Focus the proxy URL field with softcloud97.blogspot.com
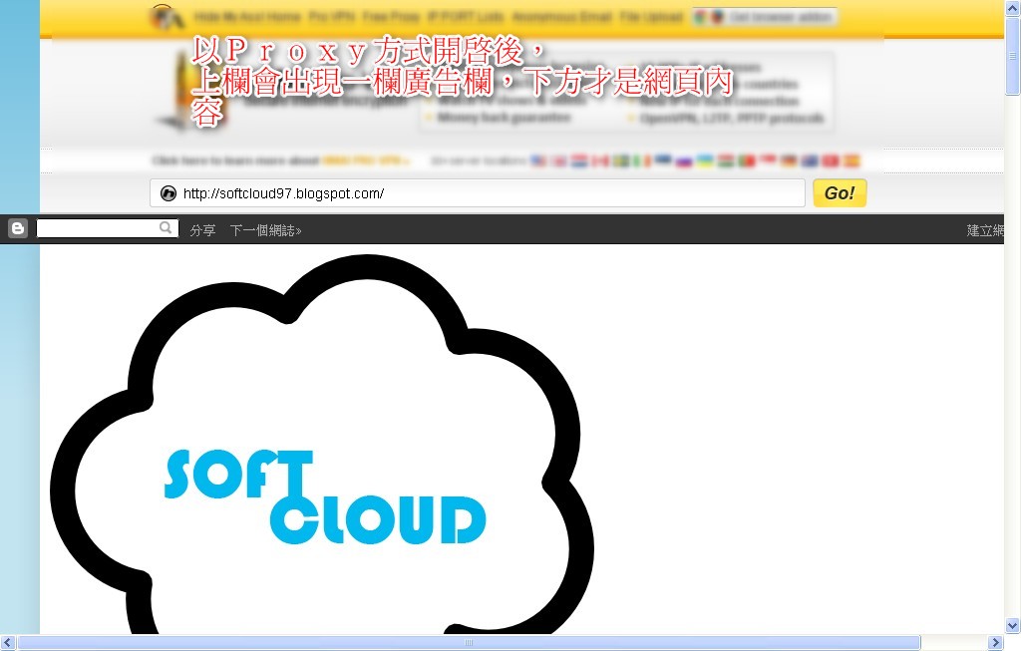Viewport: 1021px width, 651px height. coord(478,193)
